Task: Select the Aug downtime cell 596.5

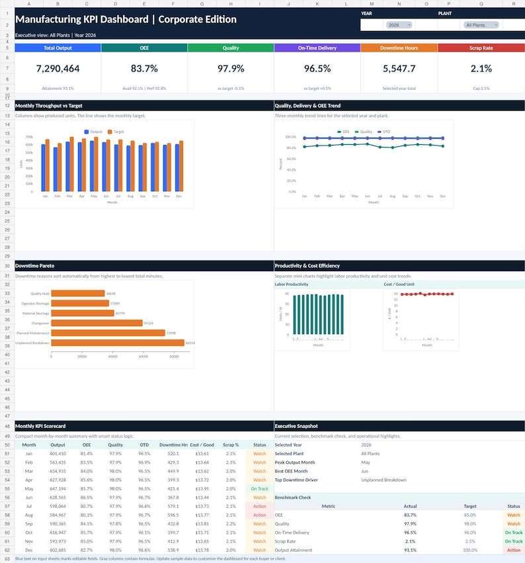Action: pos(173,515)
